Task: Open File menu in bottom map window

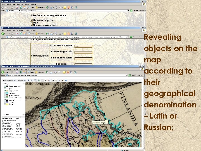Action: 3,69
